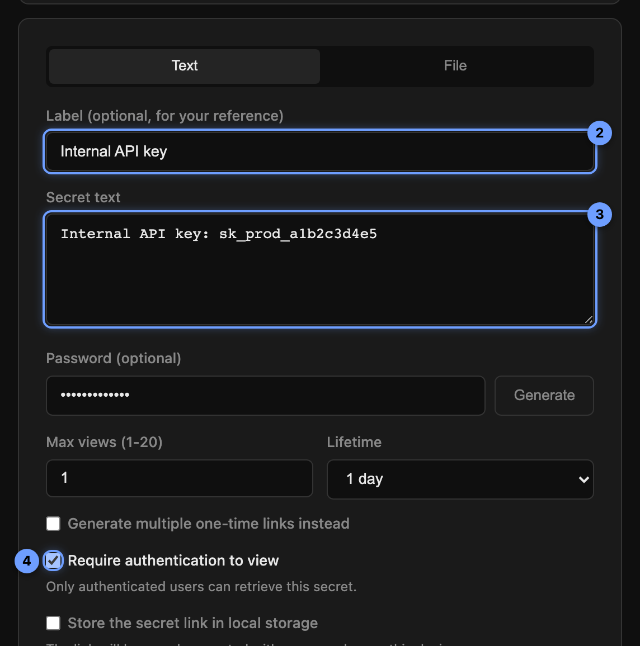640x646 pixels.
Task: Switch to the File tab
Action: tap(455, 66)
